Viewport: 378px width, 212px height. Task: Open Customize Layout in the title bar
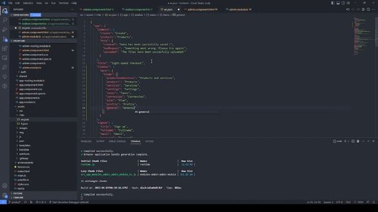pos(348,3)
